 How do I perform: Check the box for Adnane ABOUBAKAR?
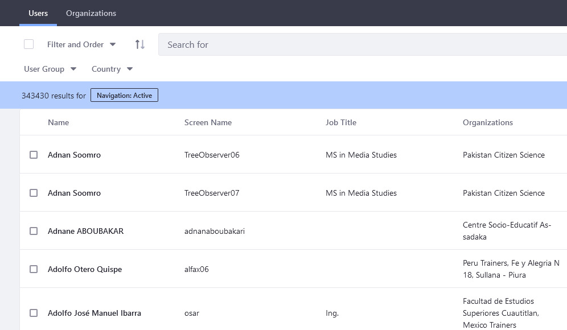pos(34,231)
